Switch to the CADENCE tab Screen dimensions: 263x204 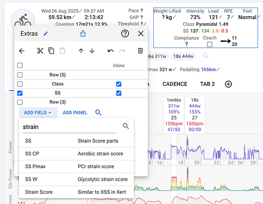[x=175, y=84]
